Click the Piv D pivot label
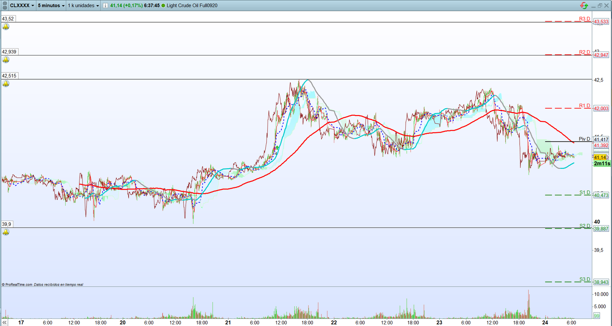 point(584,139)
